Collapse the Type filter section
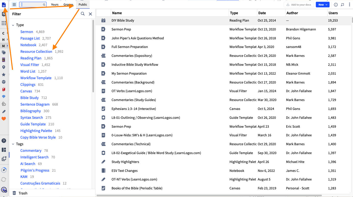The width and height of the screenshot is (353, 197). 13,25
